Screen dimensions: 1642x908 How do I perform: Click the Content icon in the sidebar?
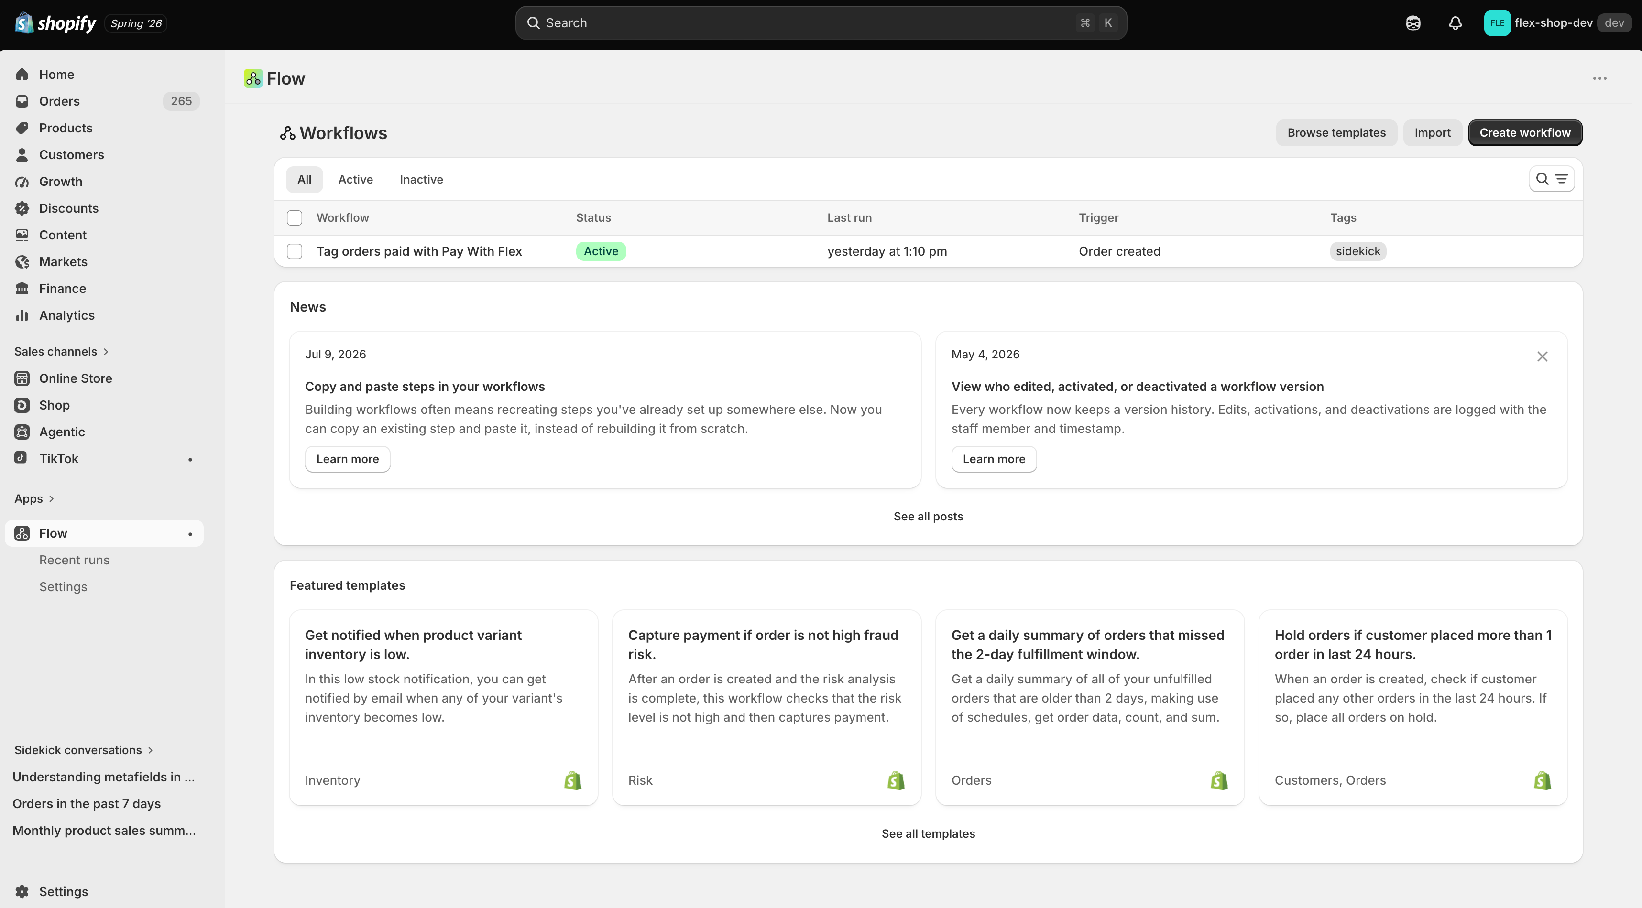[x=22, y=235]
